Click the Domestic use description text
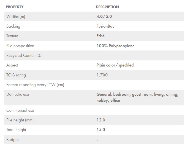193x149 pixels. [137, 97]
